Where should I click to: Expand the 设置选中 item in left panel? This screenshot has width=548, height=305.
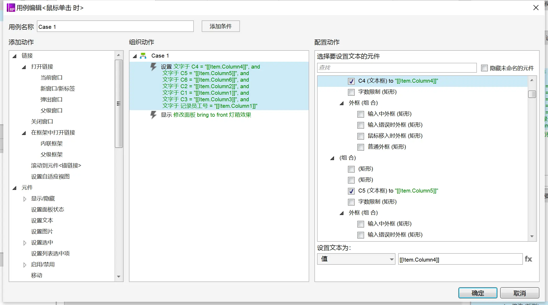24,242
